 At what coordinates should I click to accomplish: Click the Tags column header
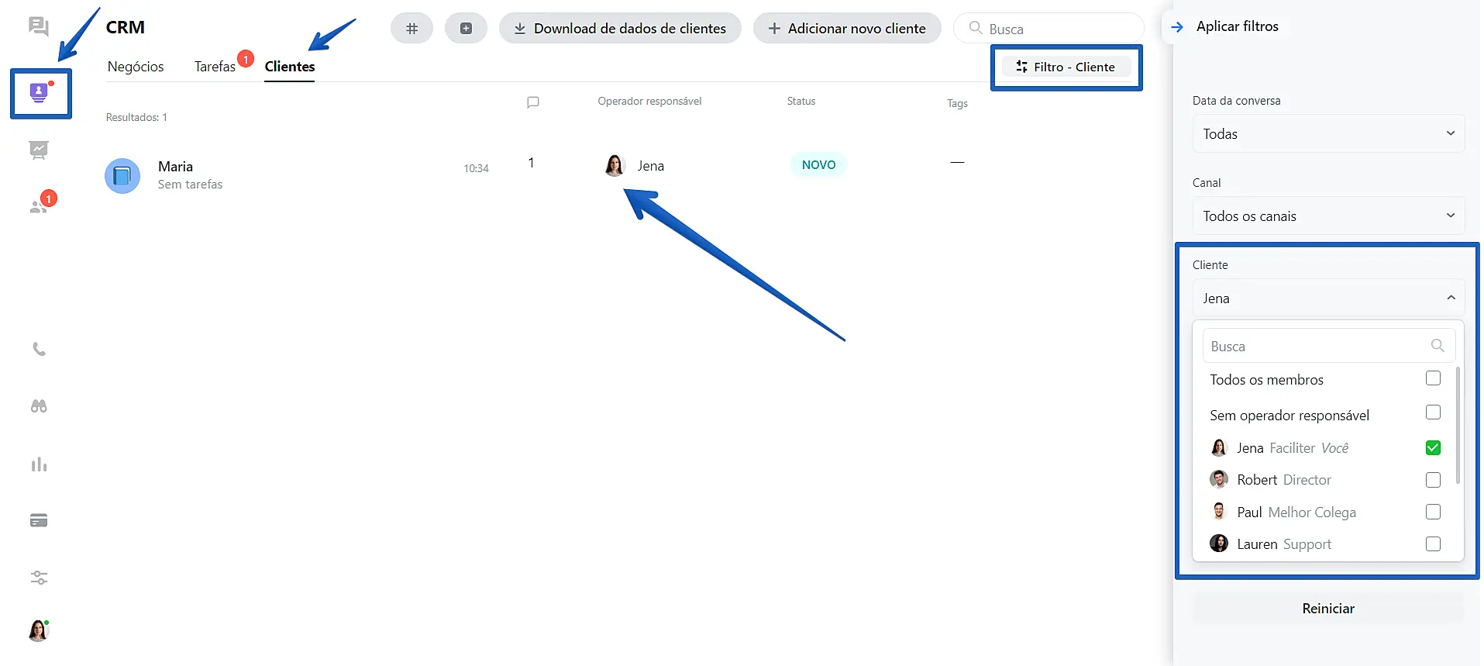[957, 103]
